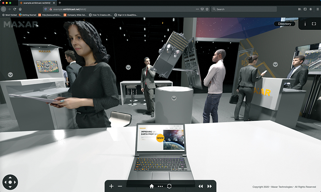Image resolution: width=321 pixels, height=192 pixels.
Task: Expand the chevron hotspot near the right reception desk
Action: point(275,64)
